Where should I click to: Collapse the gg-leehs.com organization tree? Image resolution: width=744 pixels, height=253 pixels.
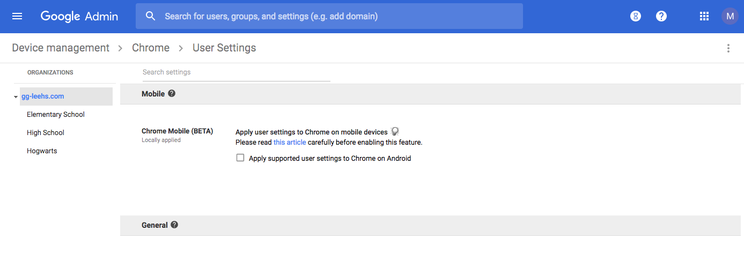(x=16, y=97)
